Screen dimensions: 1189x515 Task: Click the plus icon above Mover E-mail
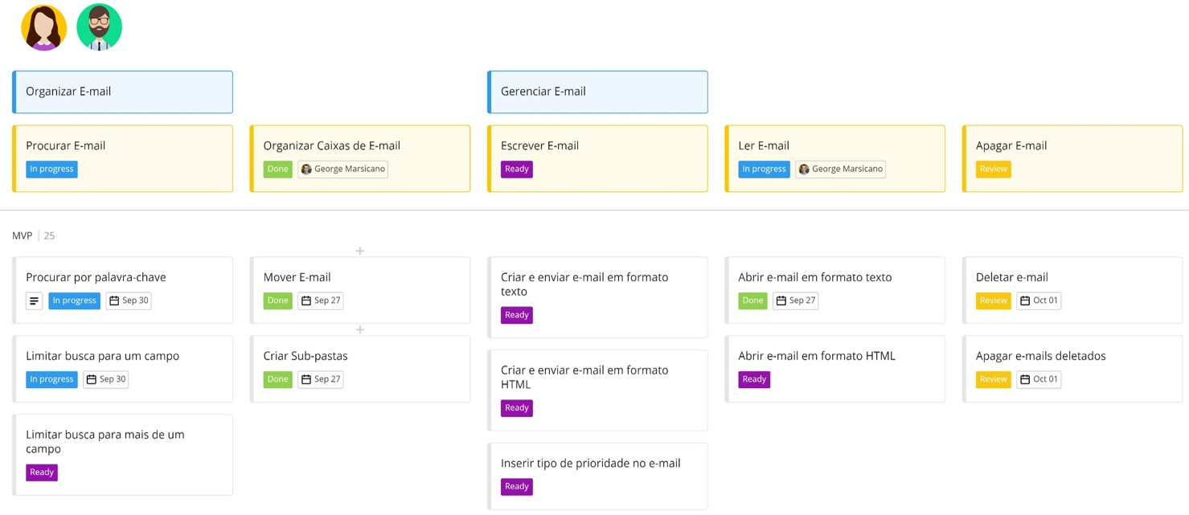click(x=360, y=251)
